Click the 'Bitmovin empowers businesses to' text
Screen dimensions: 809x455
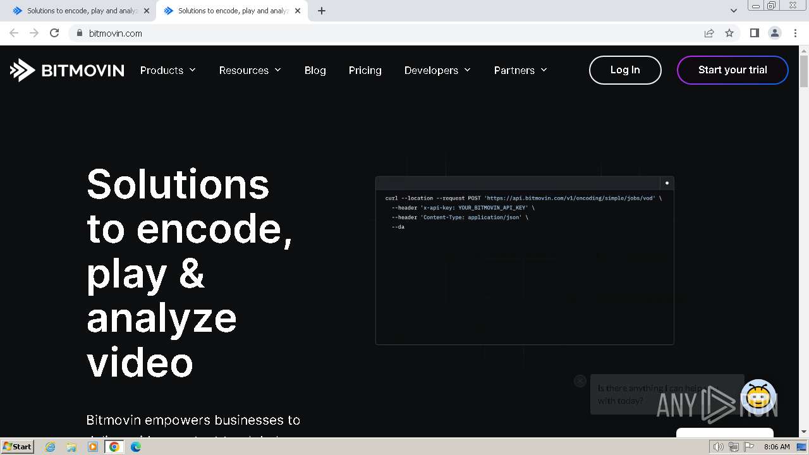click(x=193, y=420)
